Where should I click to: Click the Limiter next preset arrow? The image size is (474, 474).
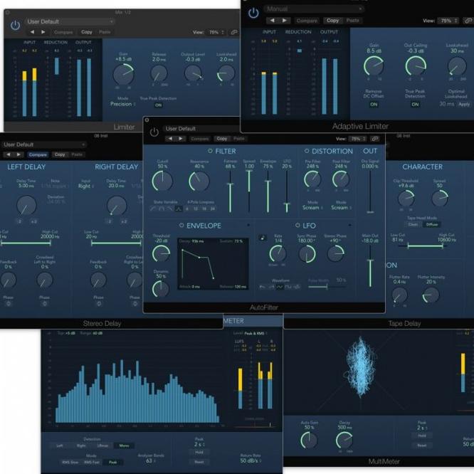[x=43, y=32]
